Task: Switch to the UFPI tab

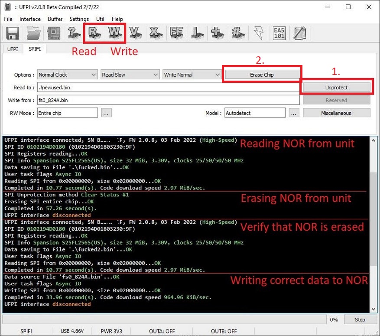Action: point(13,49)
